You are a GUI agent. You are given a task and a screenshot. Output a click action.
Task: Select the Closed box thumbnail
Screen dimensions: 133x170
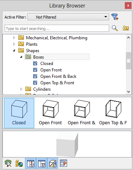pos(19,113)
